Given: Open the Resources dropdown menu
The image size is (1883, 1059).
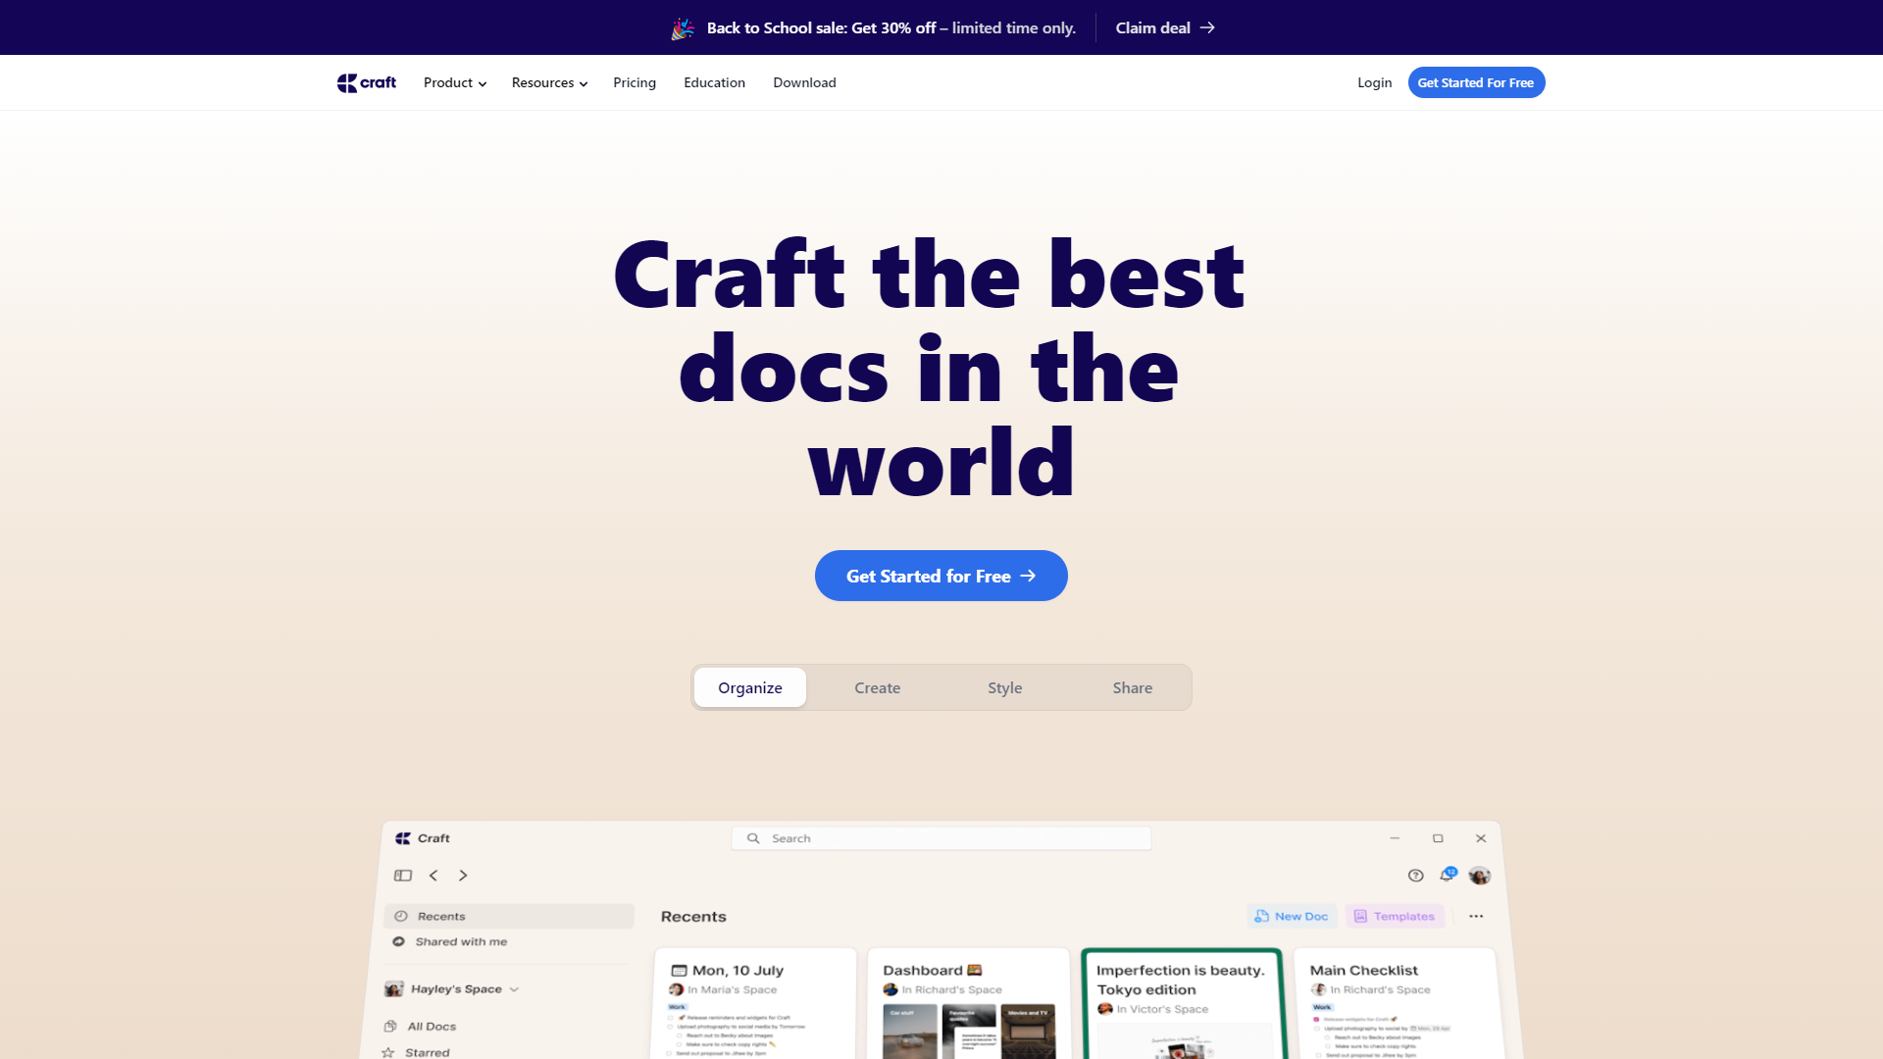Looking at the screenshot, I should tap(549, 82).
